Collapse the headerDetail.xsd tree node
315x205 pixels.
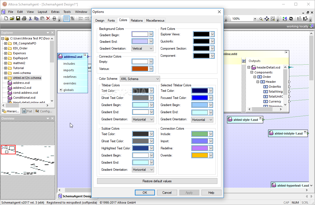[x=249, y=67]
